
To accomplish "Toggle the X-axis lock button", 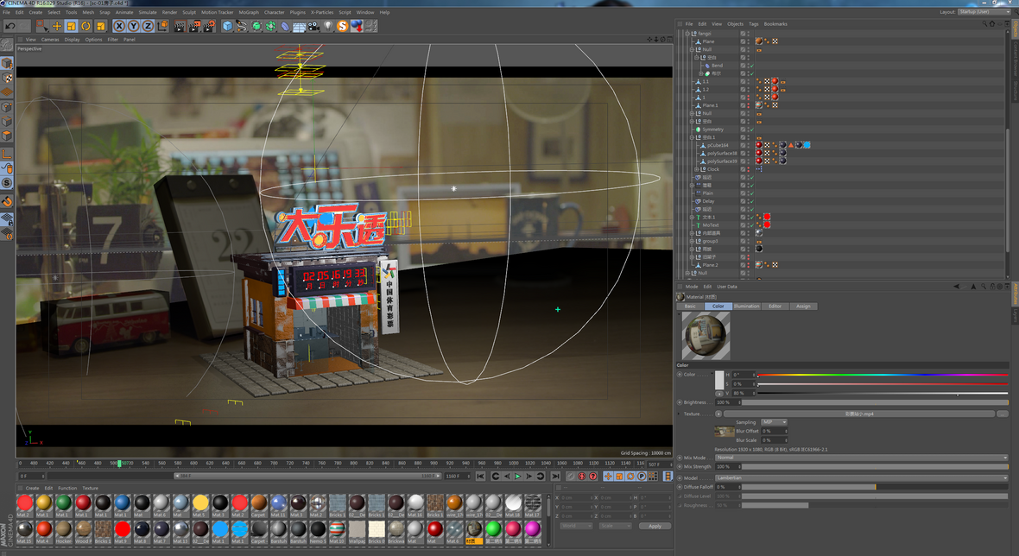I will tap(119, 26).
